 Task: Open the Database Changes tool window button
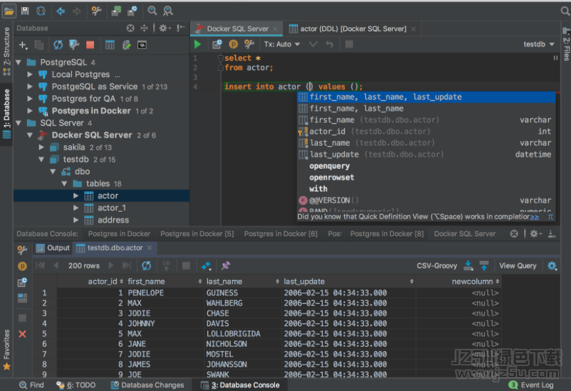147,385
